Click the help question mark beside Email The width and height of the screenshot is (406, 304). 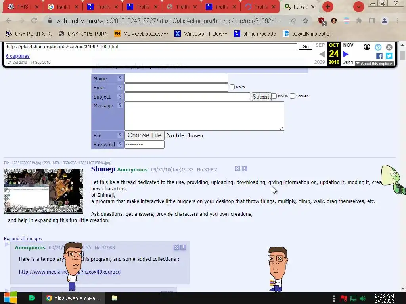pyautogui.click(x=120, y=87)
